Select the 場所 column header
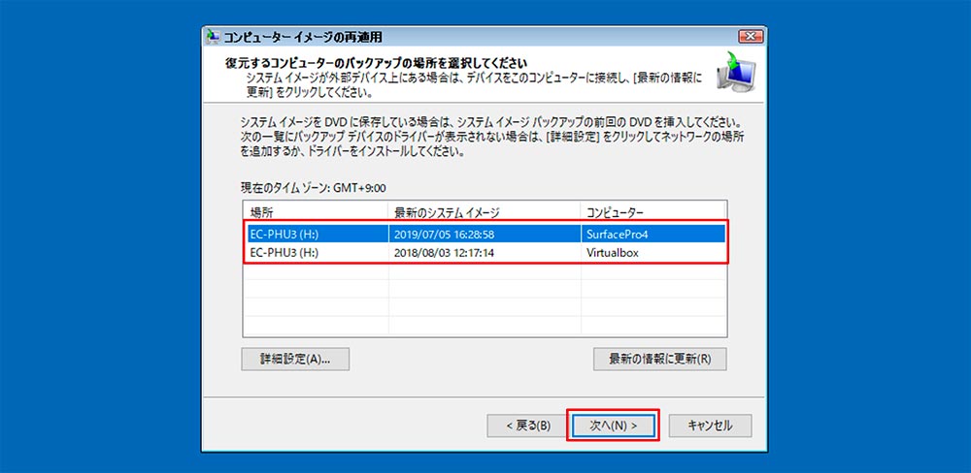 (x=316, y=212)
